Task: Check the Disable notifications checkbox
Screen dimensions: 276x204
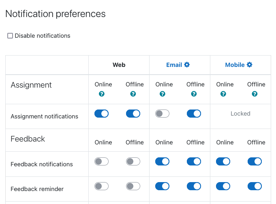Action: (10, 36)
